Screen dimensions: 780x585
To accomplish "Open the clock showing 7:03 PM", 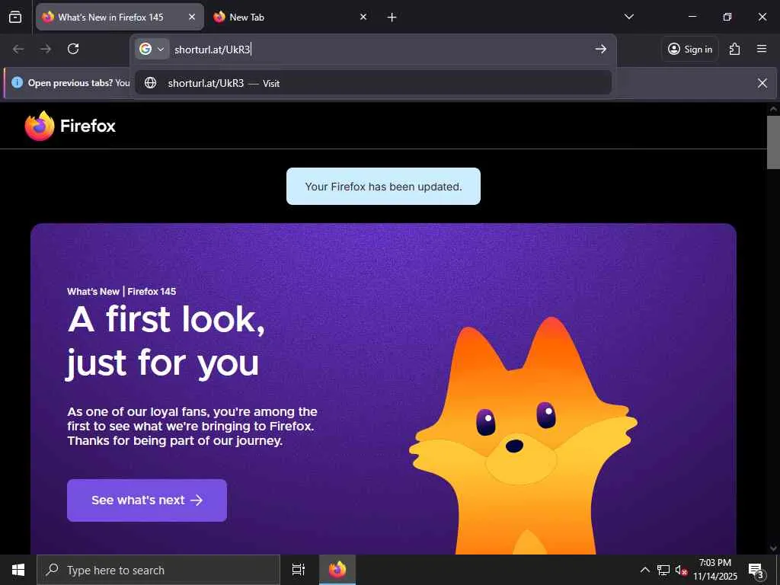I will point(715,570).
